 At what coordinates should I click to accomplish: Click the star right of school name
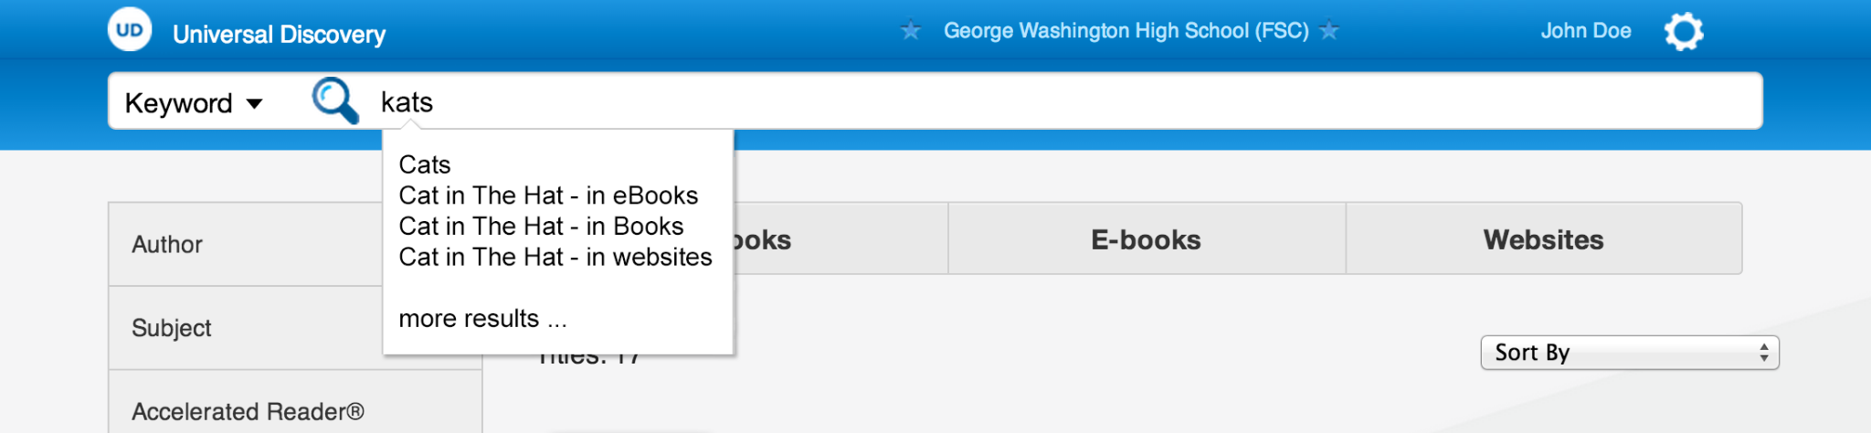[x=1329, y=31]
